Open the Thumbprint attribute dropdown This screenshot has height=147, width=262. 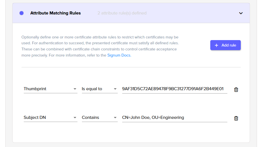pyautogui.click(x=48, y=89)
